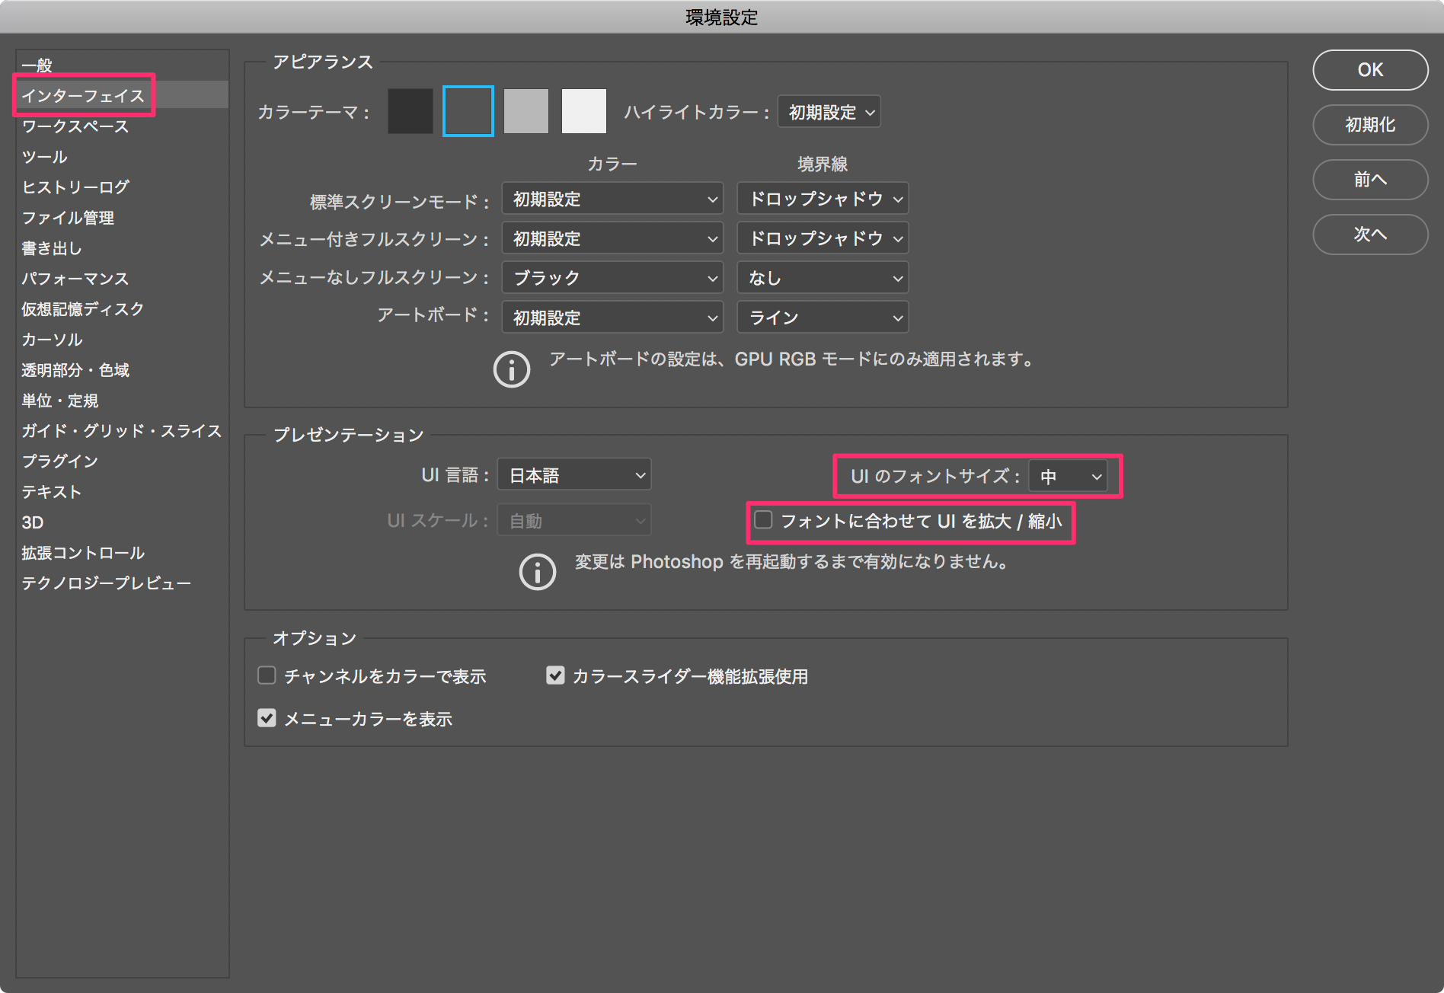Uncheck カラースライダー機能拡張使用 checkbox
This screenshot has height=993, width=1444.
[x=555, y=675]
